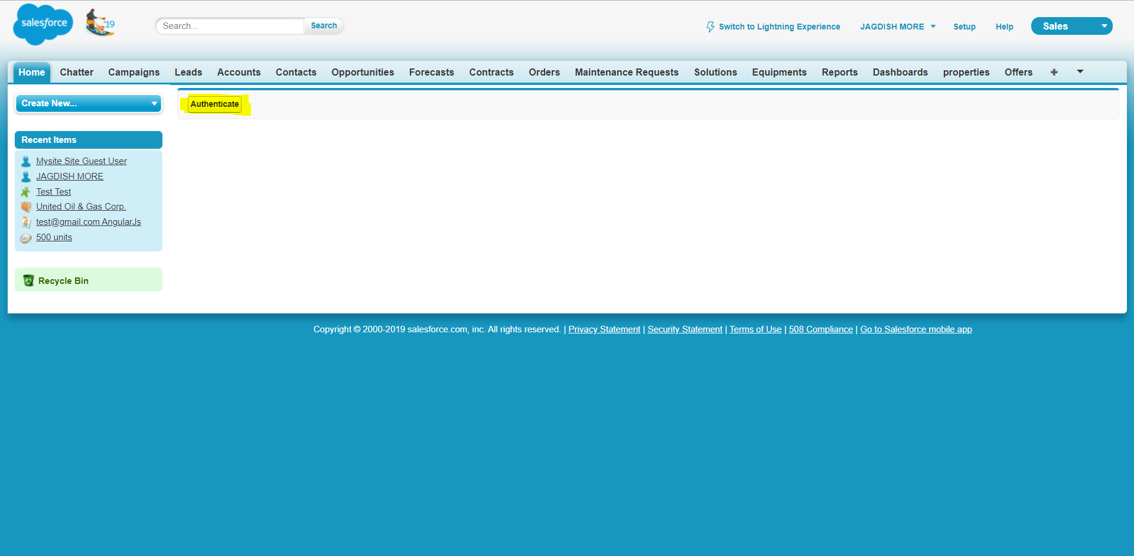This screenshot has height=556, width=1134.
Task: Select the properties tab
Action: tap(966, 72)
